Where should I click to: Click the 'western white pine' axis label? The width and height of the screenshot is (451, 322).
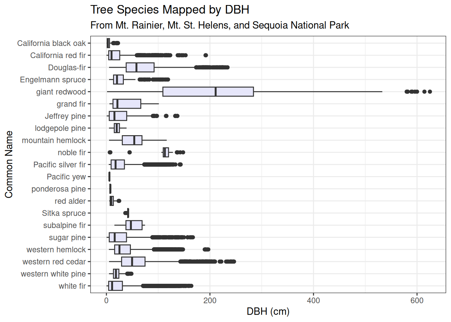[x=53, y=274]
